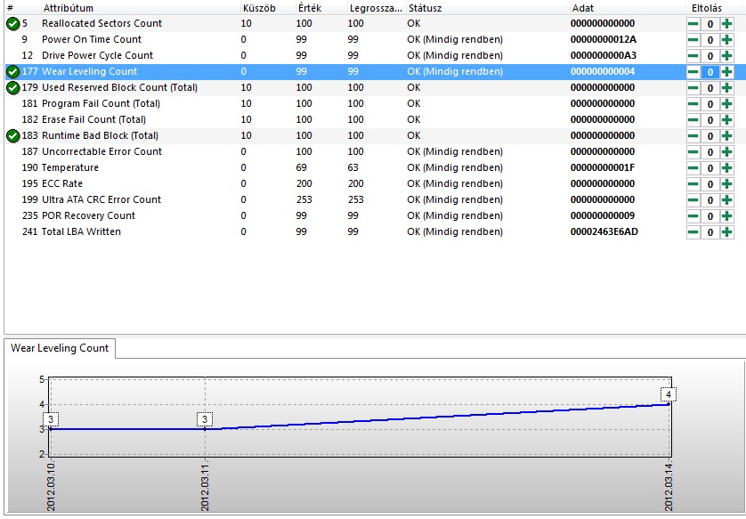Select the Erase Fail Count (Total) row

coord(375,120)
